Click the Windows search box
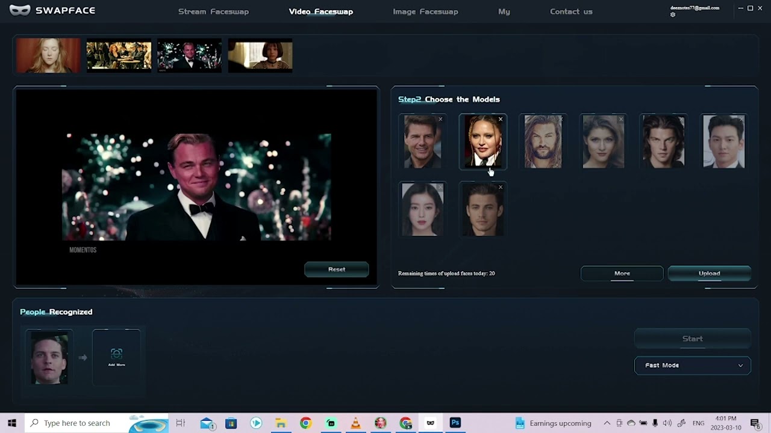Viewport: 771px width, 433px height. point(96,423)
